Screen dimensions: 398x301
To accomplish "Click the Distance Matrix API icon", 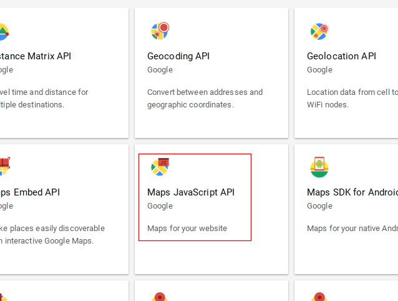I will [4, 32].
